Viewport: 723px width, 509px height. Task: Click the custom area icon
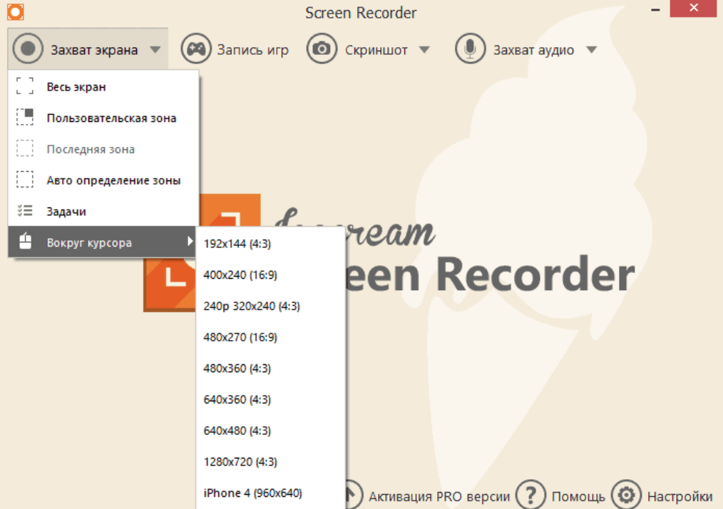pos(25,117)
